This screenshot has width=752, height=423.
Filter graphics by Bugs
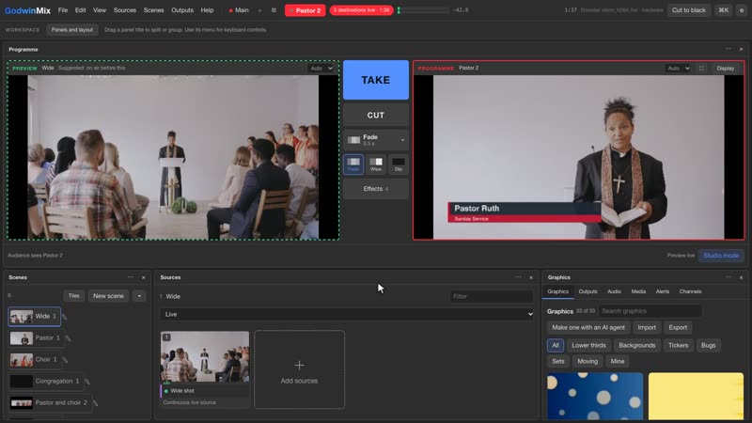[x=709, y=345]
